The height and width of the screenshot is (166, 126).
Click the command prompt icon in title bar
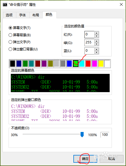5,5
